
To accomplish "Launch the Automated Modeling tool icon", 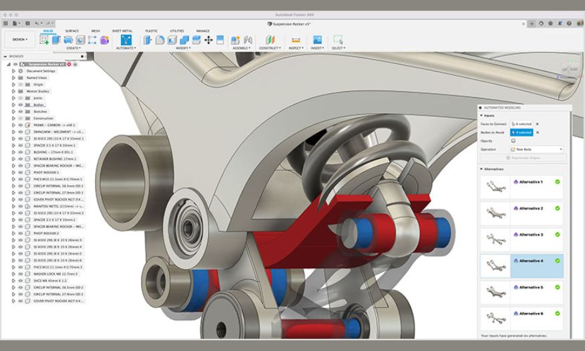I will click(x=126, y=40).
